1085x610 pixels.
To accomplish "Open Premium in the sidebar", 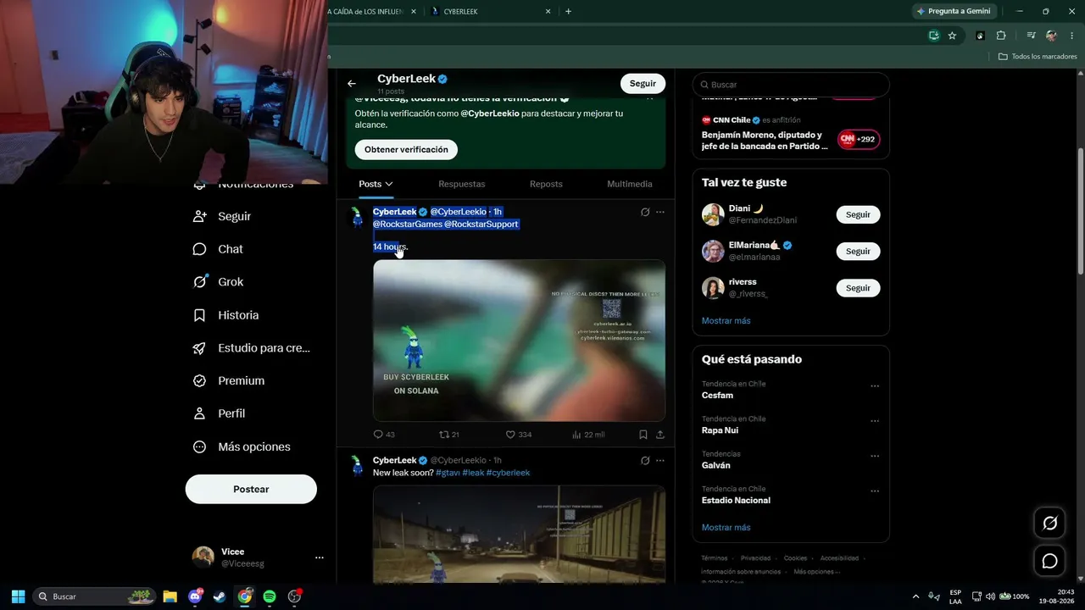I will click(229, 381).
